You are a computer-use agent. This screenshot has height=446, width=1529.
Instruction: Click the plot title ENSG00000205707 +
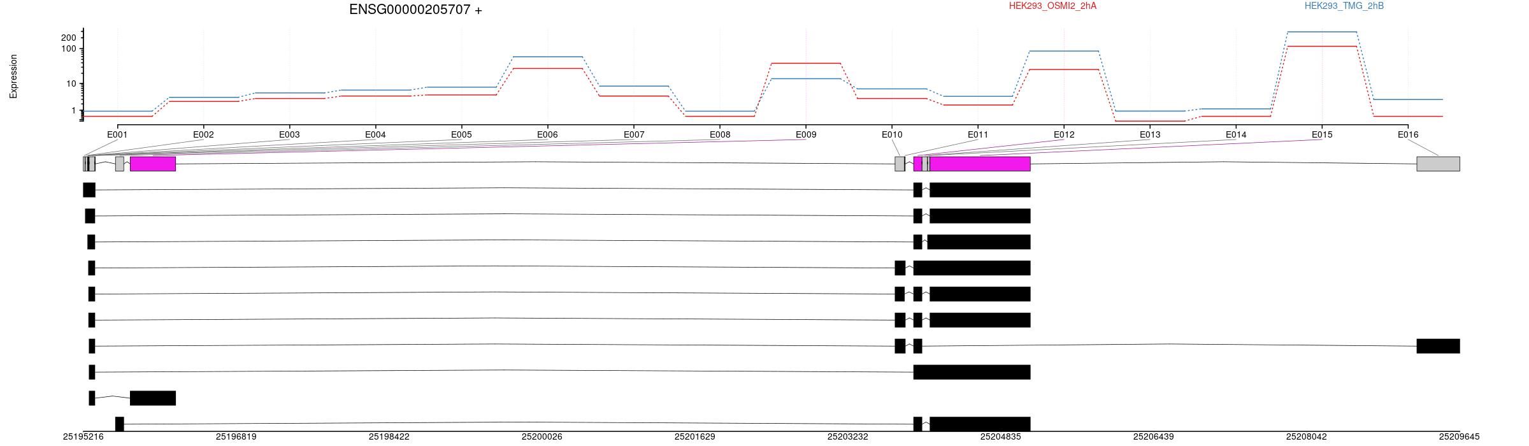click(415, 10)
